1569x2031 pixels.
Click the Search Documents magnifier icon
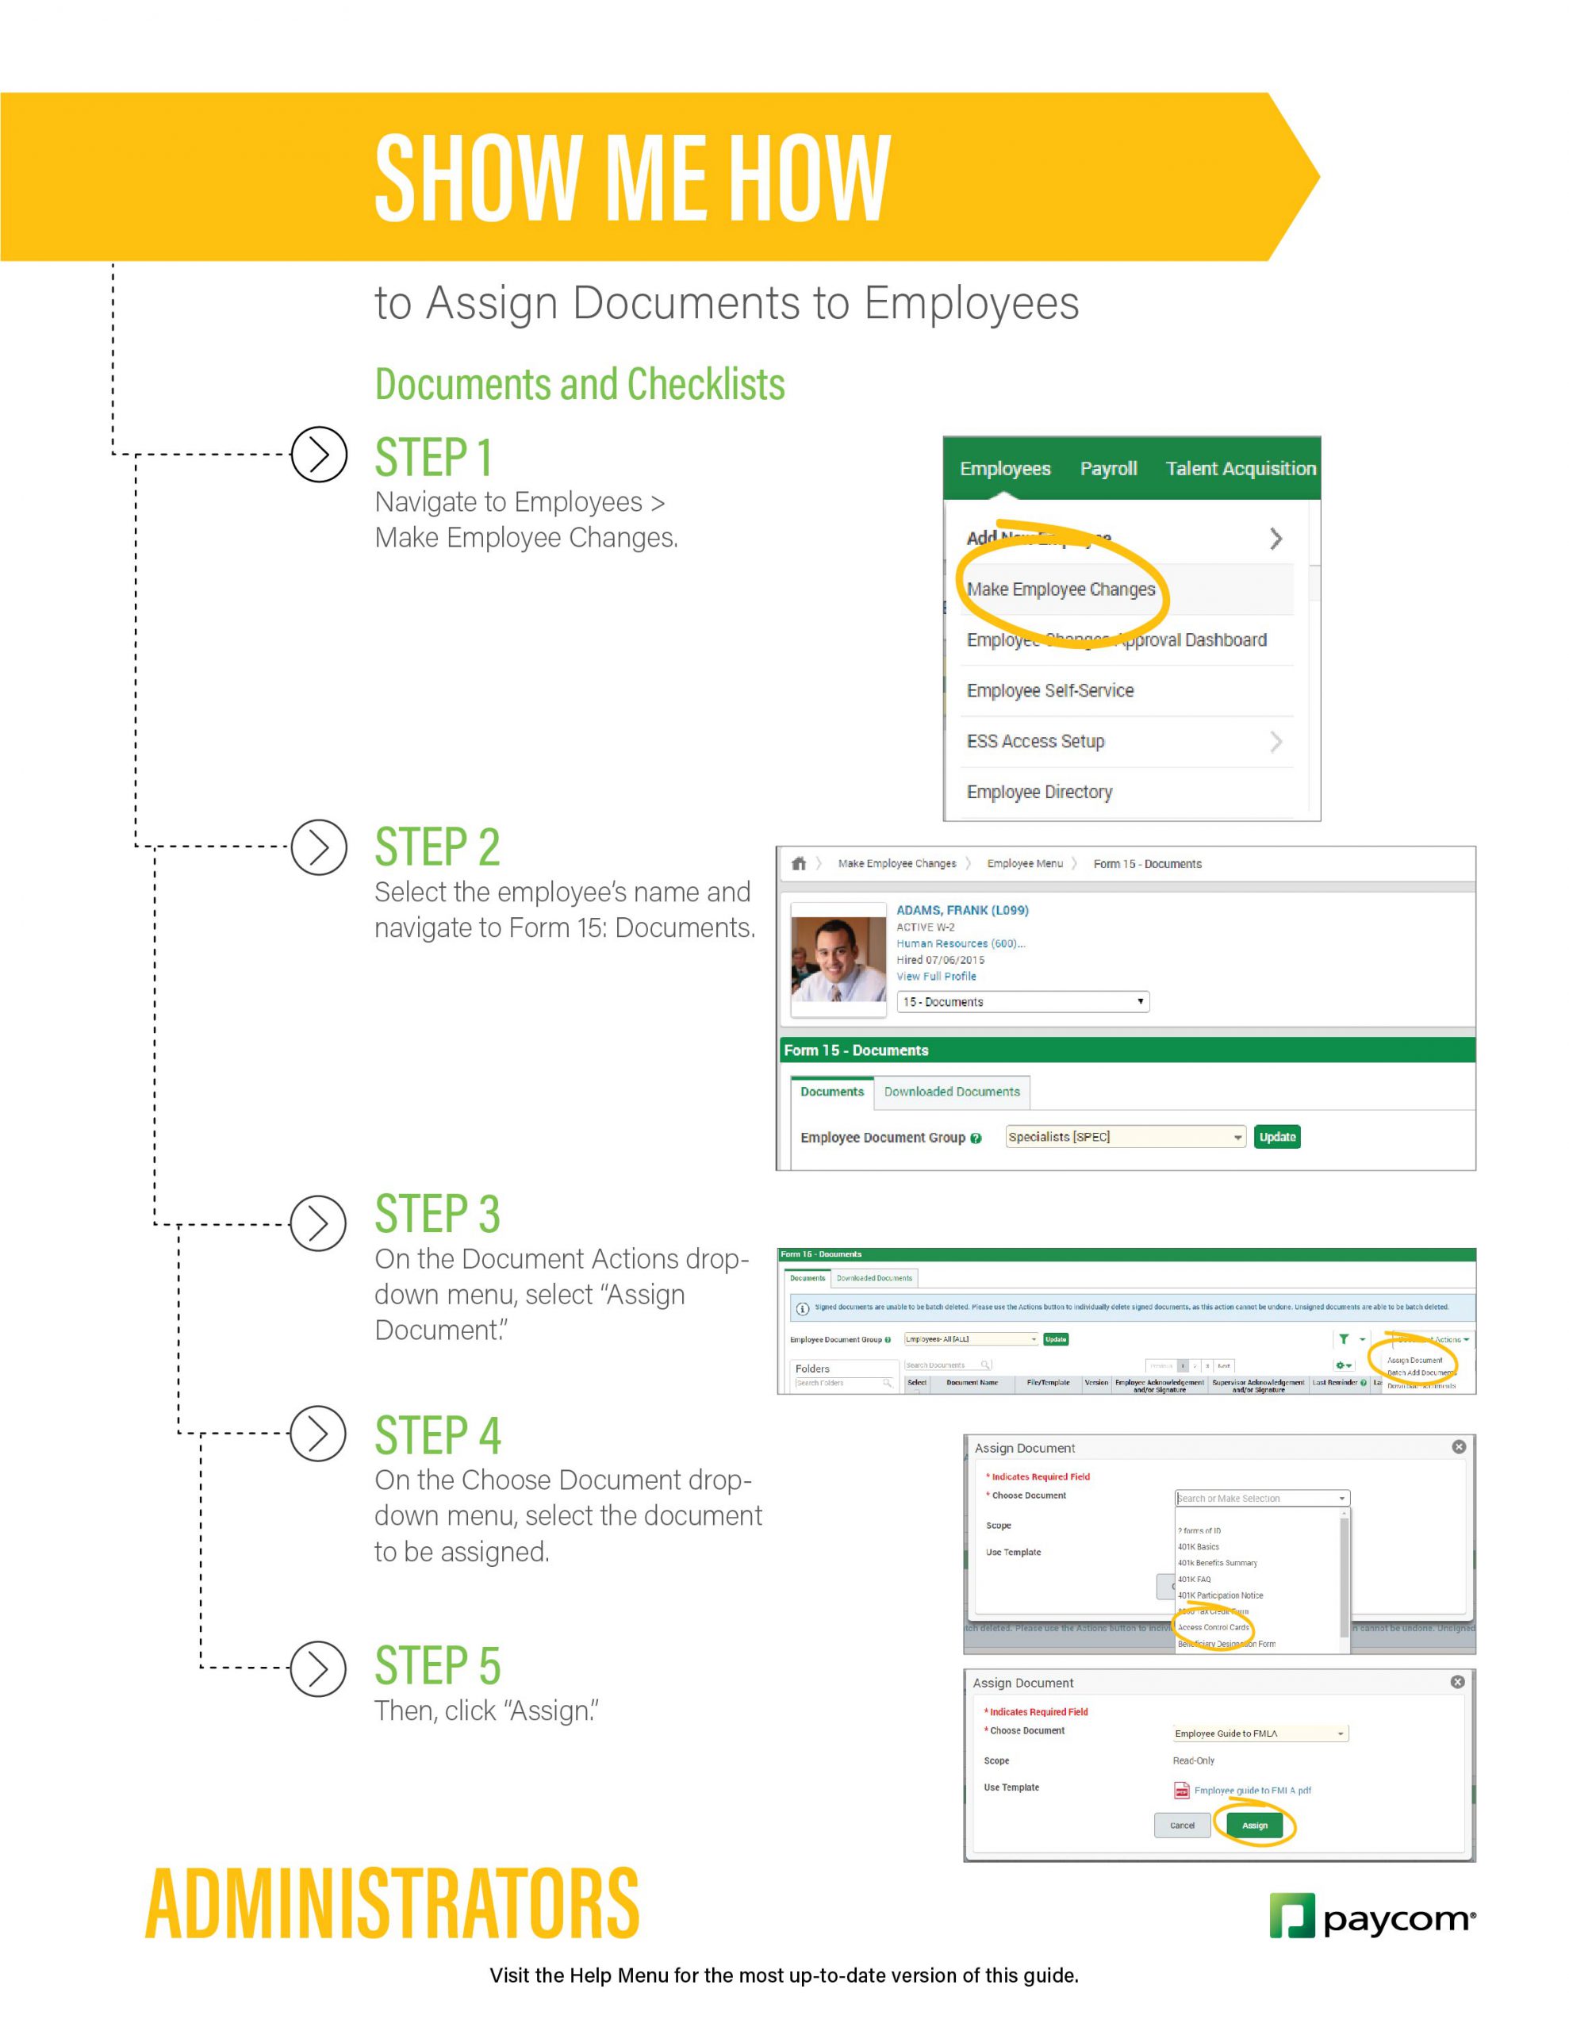tap(985, 1365)
